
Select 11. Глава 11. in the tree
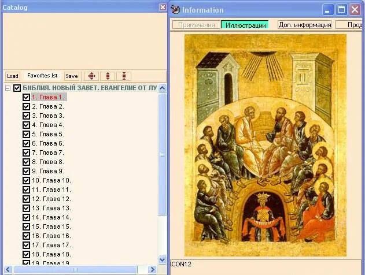coord(51,189)
